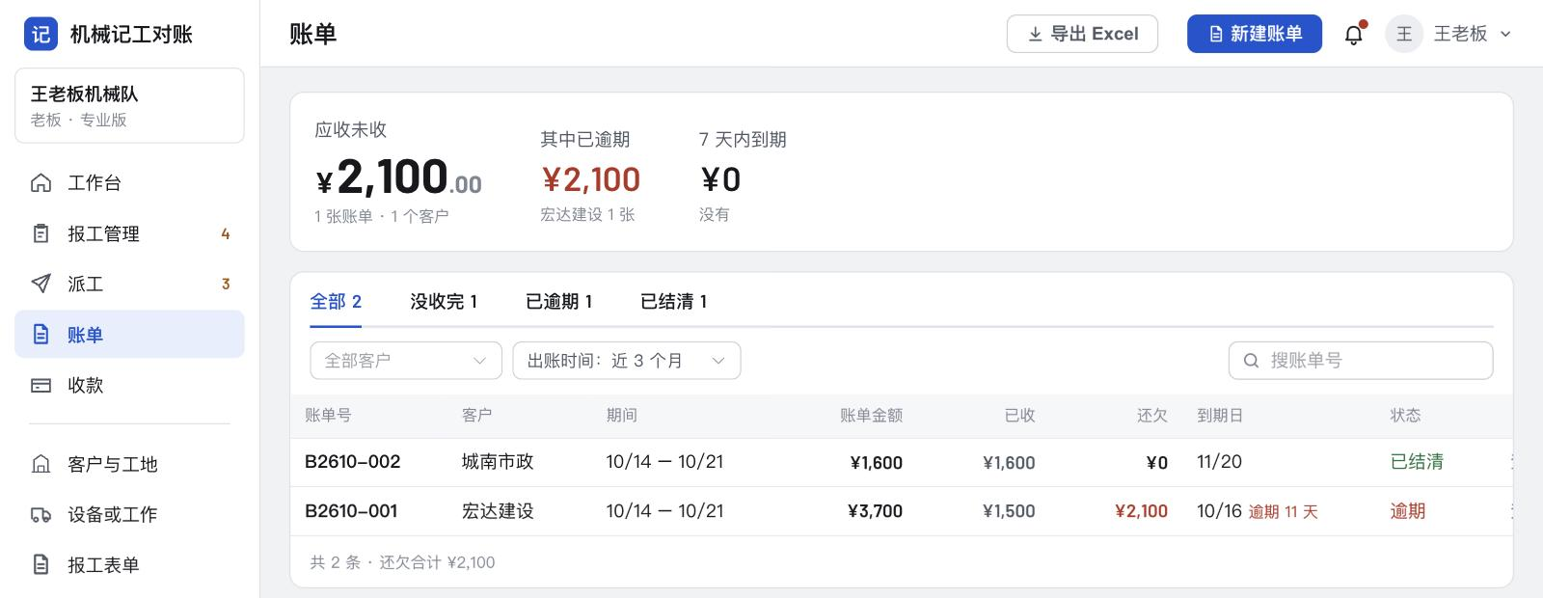Click the 账单金额 column header

tap(871, 416)
